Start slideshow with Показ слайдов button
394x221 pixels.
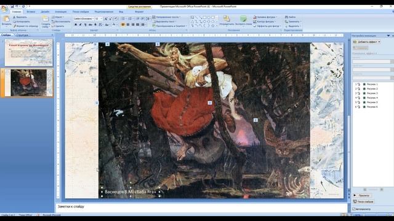click(x=364, y=201)
